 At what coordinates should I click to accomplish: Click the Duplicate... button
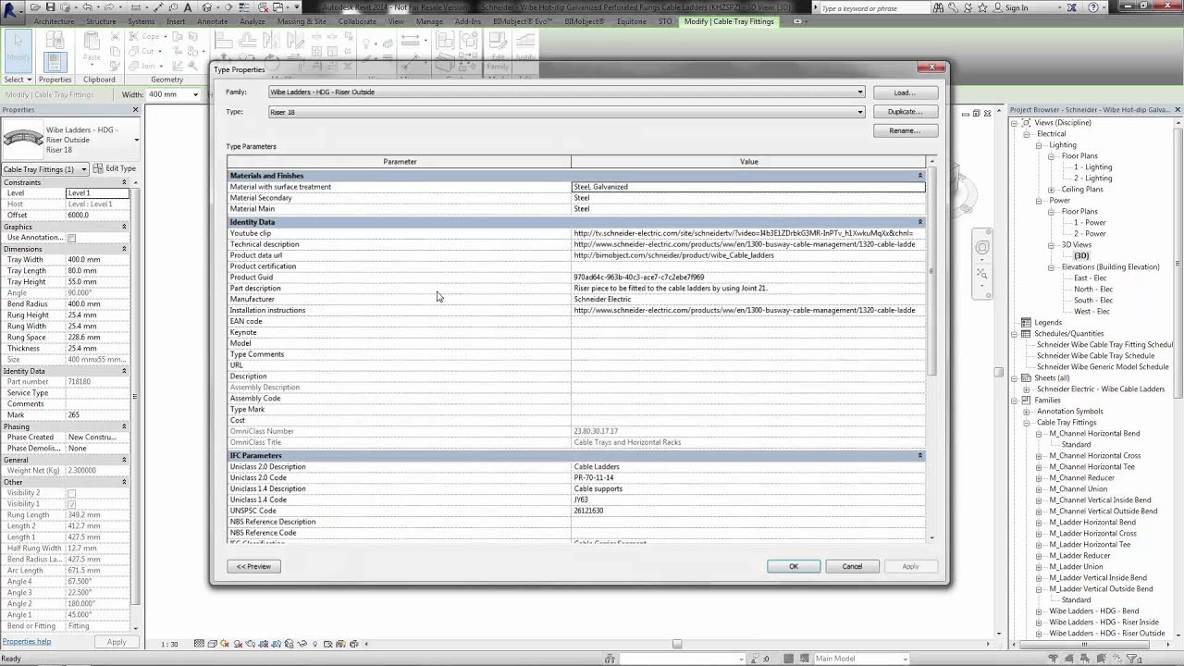tap(905, 112)
